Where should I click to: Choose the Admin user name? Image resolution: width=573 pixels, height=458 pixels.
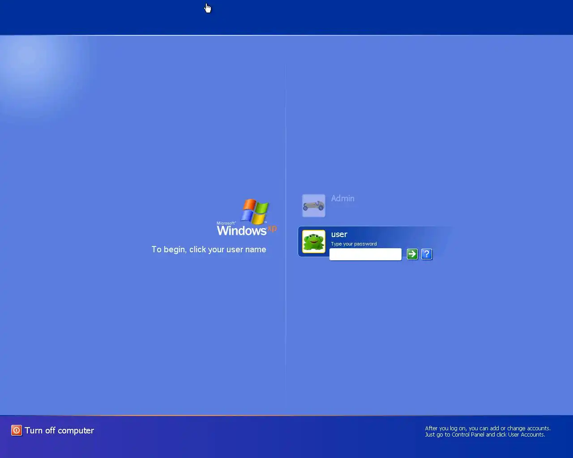tap(343, 198)
